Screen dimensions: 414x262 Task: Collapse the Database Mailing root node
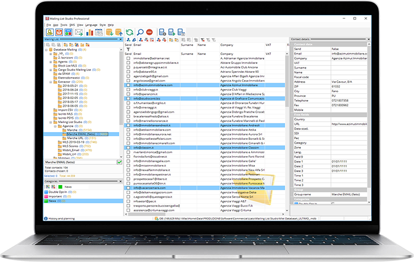pos(46,49)
